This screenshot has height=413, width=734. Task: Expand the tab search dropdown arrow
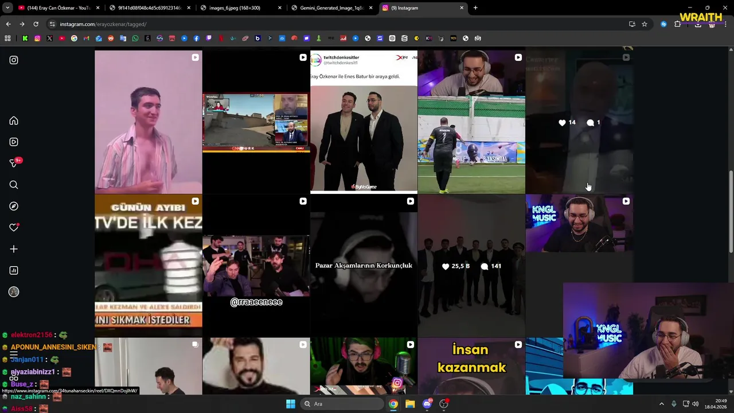[x=7, y=8]
